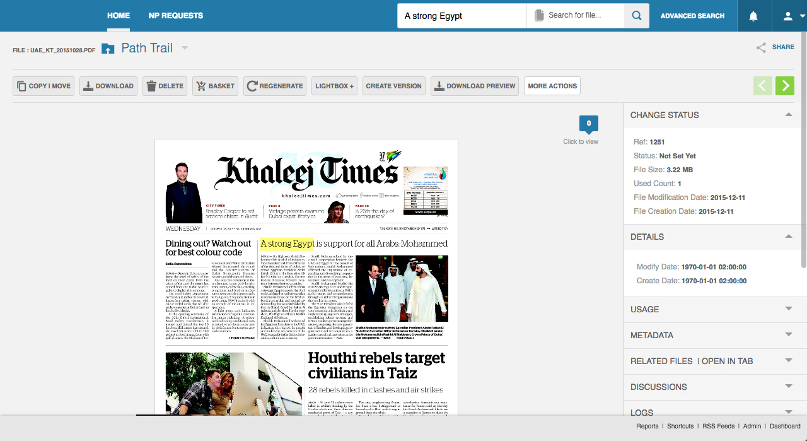
Task: Open the notifications bell
Action: click(753, 16)
